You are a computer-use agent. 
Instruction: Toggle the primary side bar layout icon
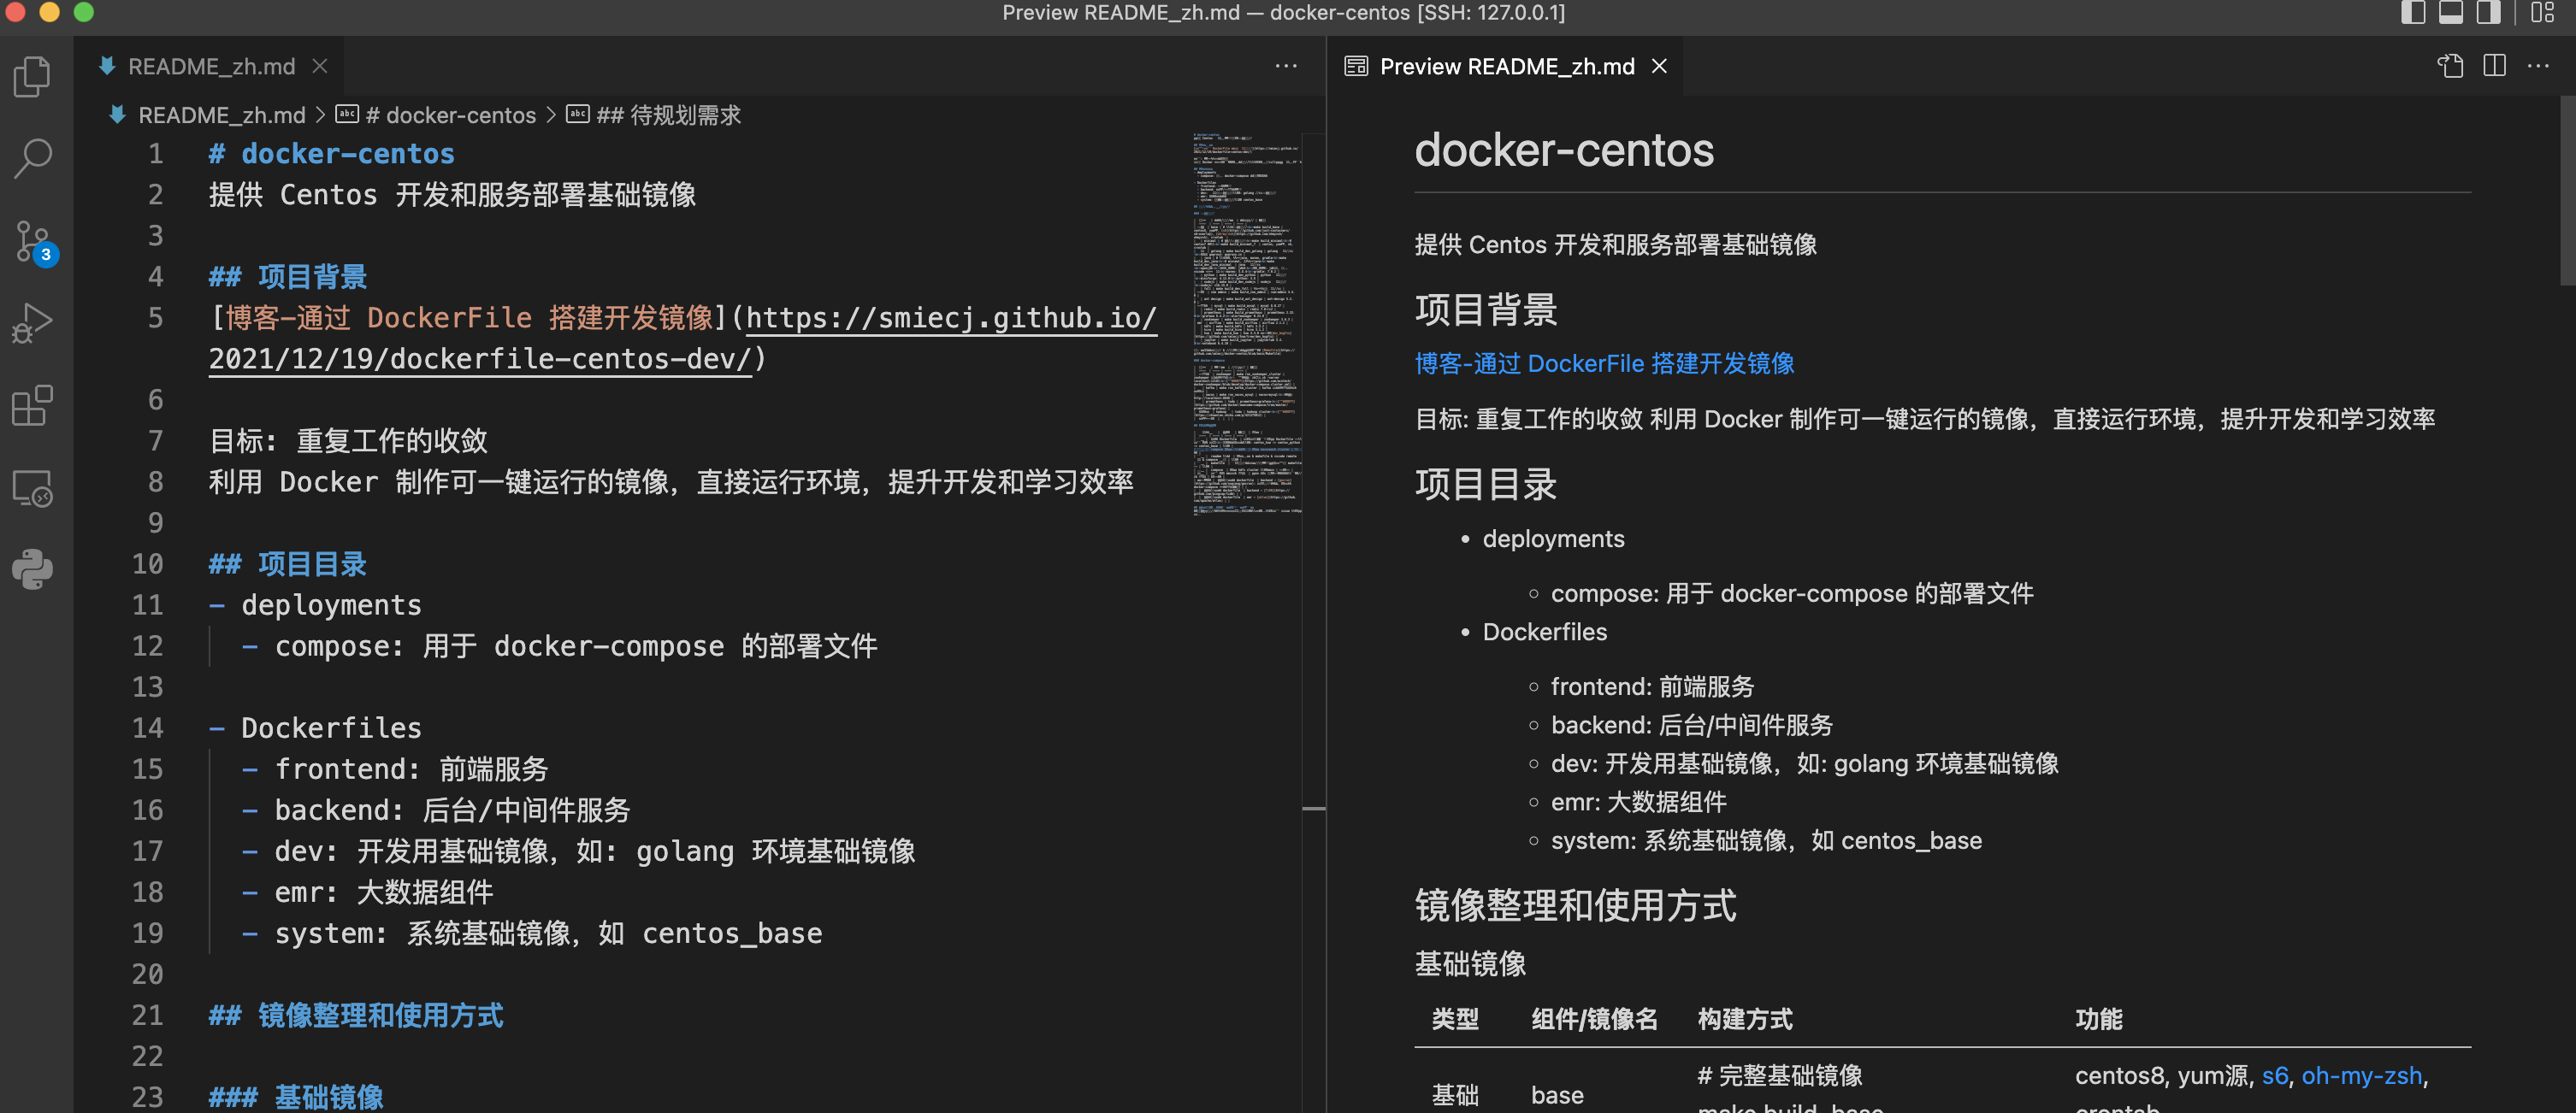[2413, 13]
